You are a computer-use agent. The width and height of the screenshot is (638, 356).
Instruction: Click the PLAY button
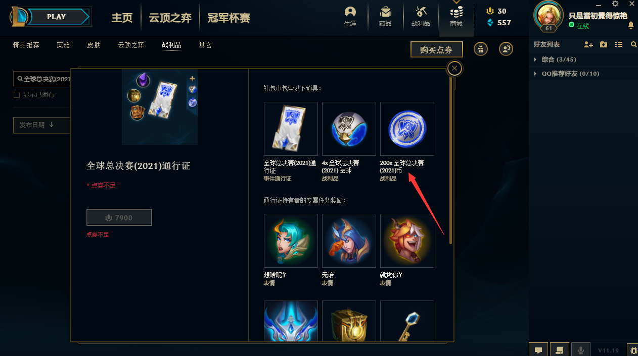click(56, 17)
